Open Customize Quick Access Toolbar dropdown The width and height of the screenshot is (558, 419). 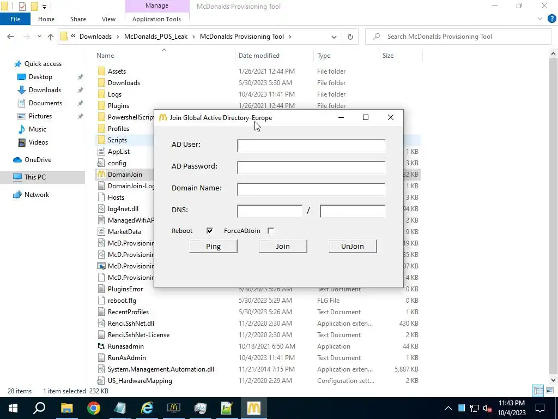pyautogui.click(x=44, y=7)
